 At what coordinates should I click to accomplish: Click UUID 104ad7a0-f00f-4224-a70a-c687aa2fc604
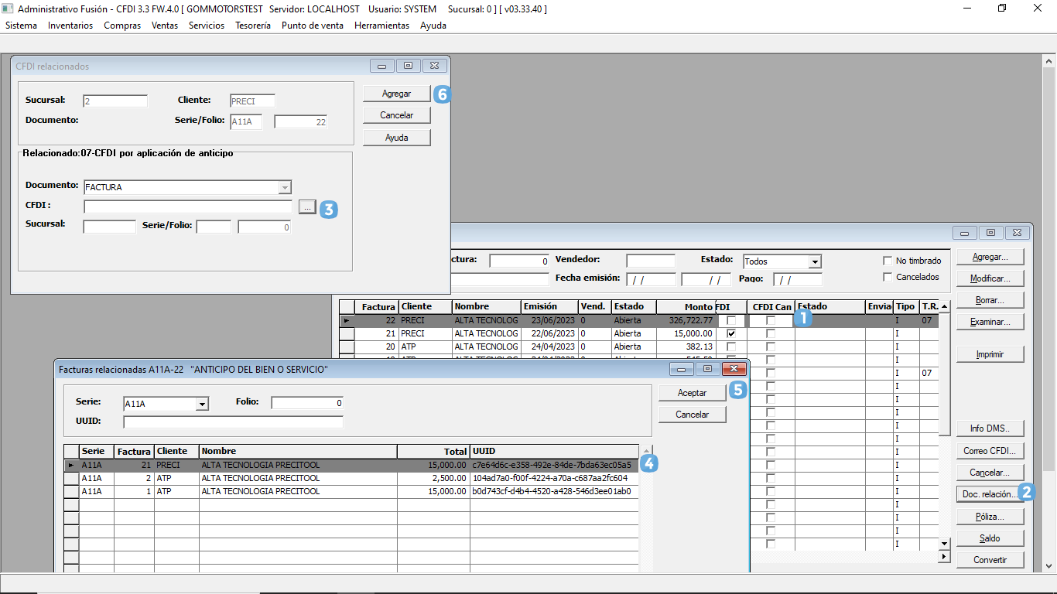click(x=550, y=479)
